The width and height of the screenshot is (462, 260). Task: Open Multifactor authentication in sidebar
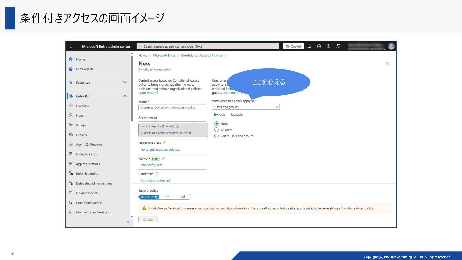94,212
